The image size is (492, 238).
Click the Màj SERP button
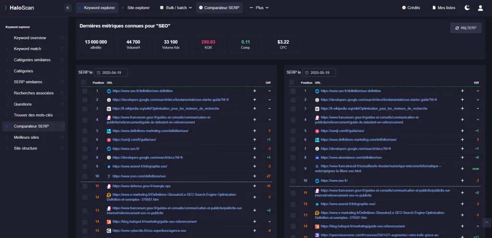pyautogui.click(x=466, y=28)
